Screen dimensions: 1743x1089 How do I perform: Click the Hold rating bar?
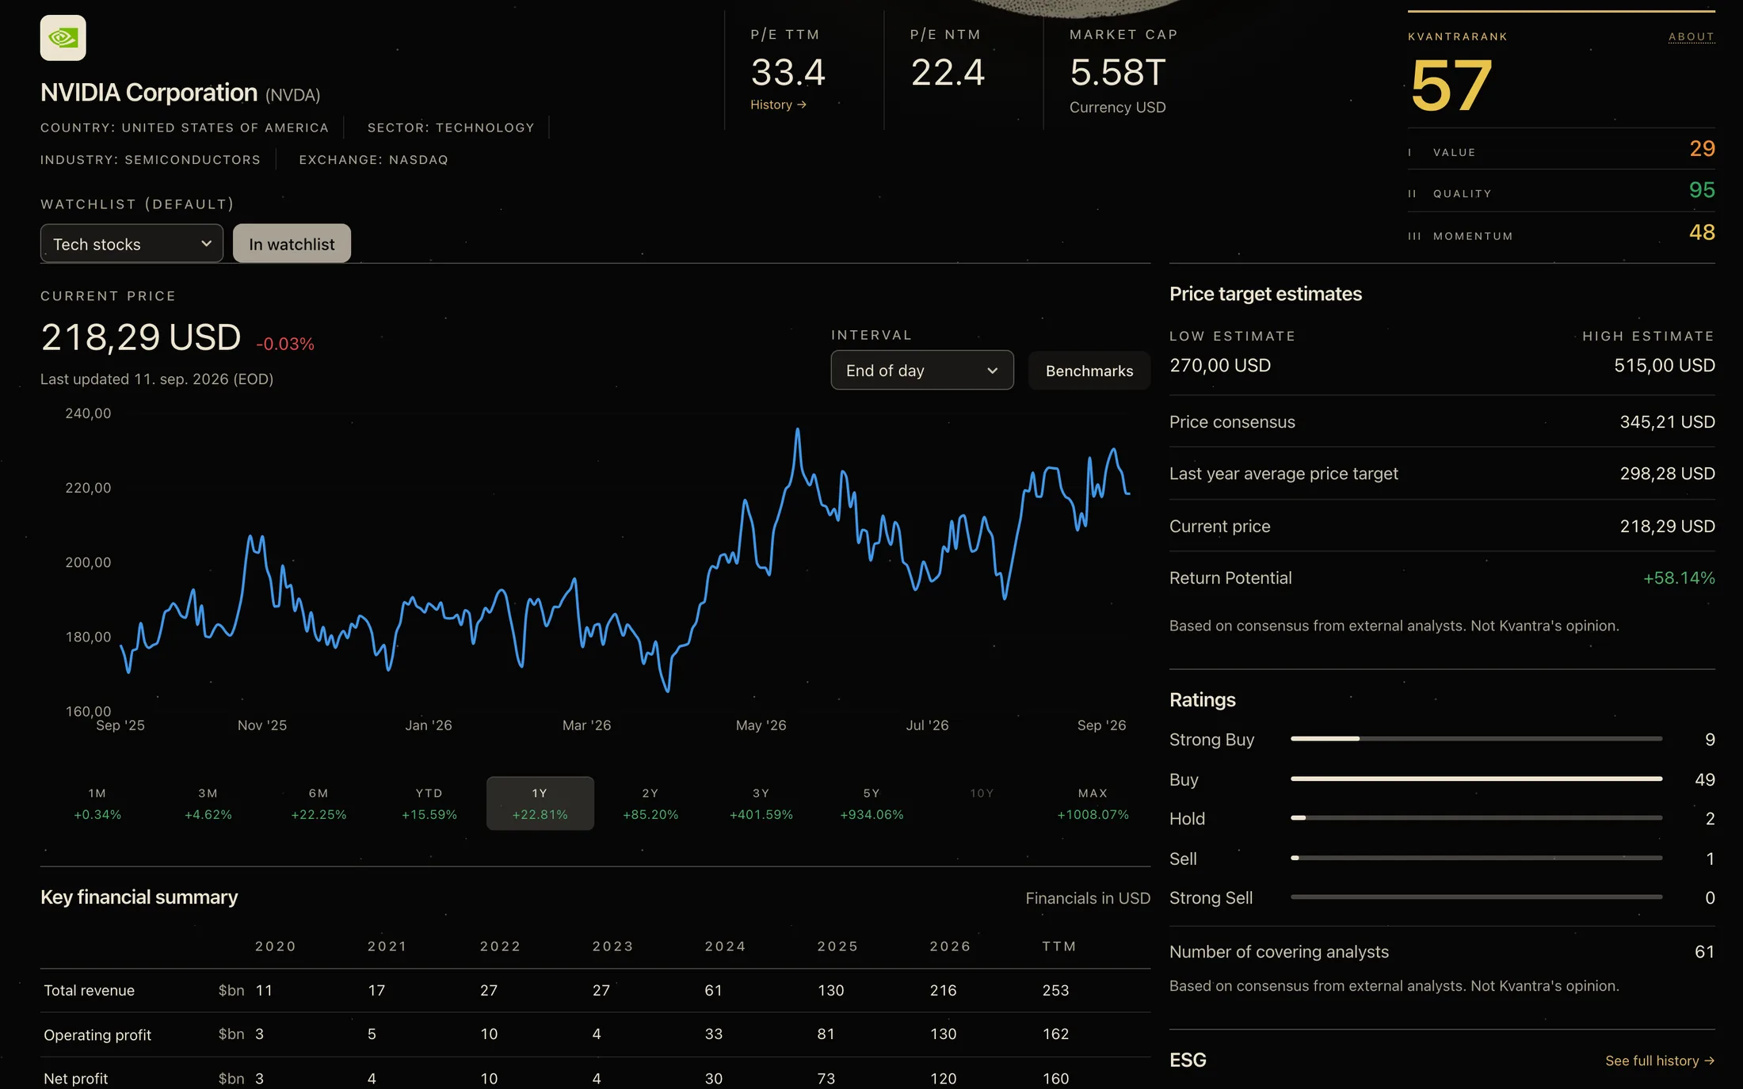(x=1476, y=818)
